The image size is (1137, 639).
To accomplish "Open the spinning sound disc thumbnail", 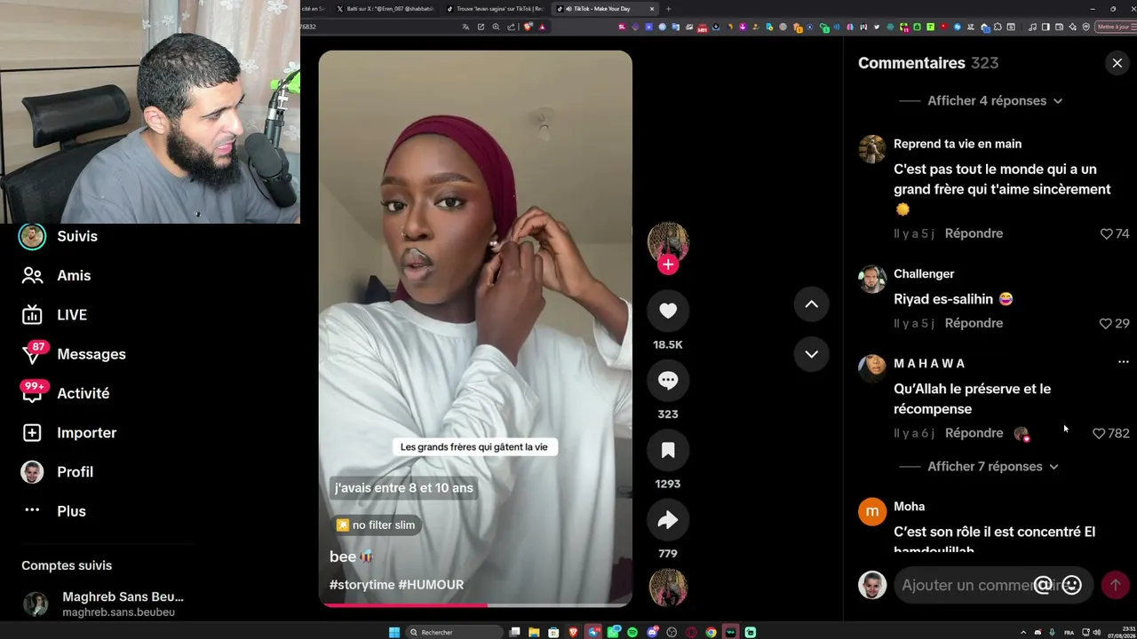I will pyautogui.click(x=668, y=588).
